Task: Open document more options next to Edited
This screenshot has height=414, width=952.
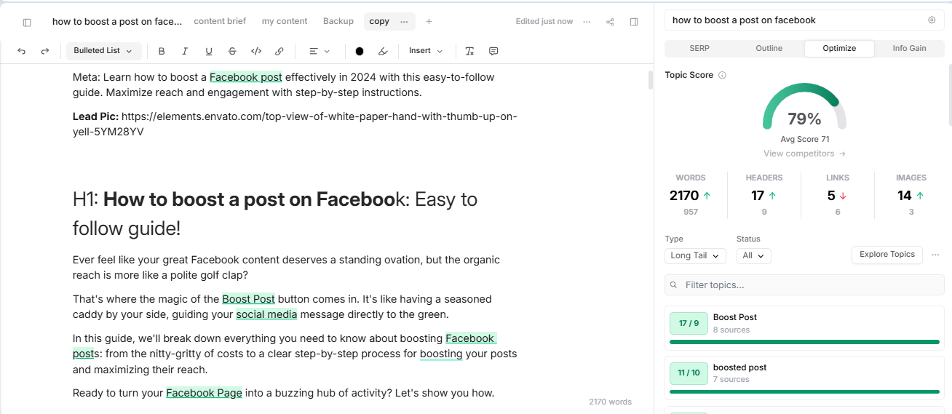Action: point(587,22)
